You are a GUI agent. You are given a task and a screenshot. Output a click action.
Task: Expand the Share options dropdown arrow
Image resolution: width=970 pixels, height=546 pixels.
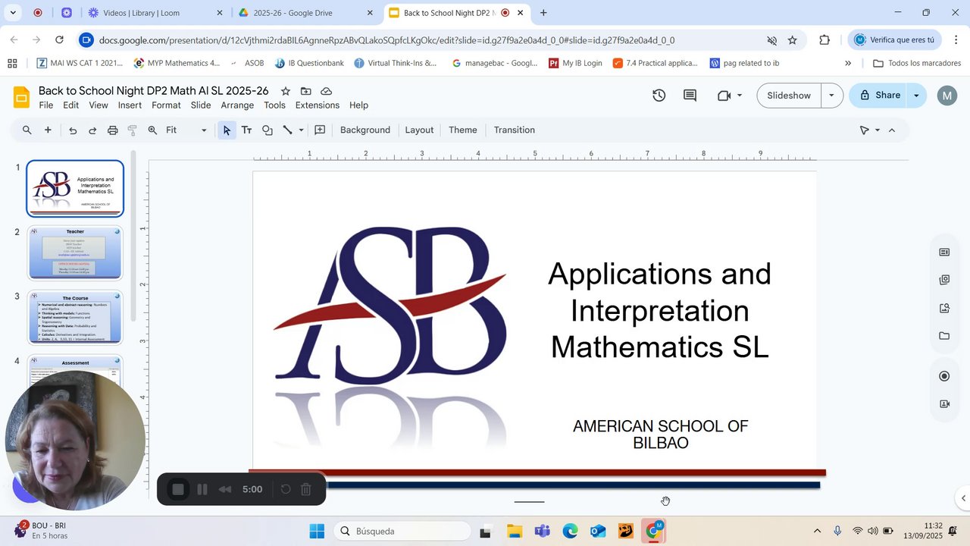tap(916, 96)
